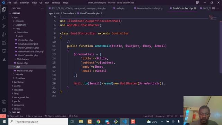Viewport: 222px width, 125px height.
Task: Open File Explorer from taskbar
Action: [81, 122]
